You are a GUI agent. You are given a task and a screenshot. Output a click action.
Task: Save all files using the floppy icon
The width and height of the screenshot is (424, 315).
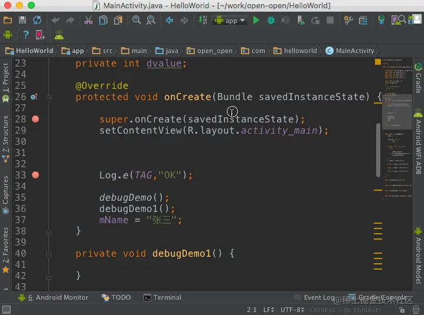[x=22, y=20]
